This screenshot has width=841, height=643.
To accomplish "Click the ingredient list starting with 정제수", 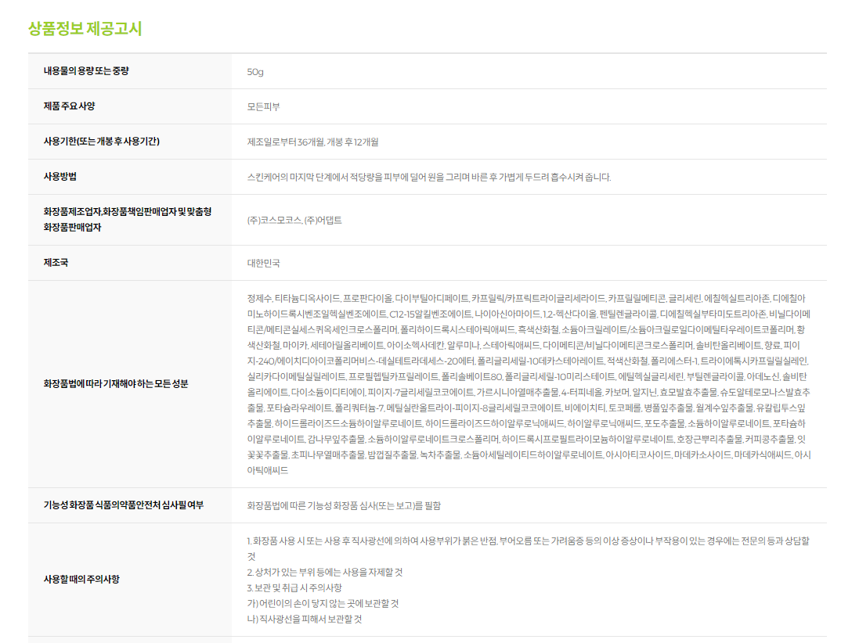I will coord(529,384).
